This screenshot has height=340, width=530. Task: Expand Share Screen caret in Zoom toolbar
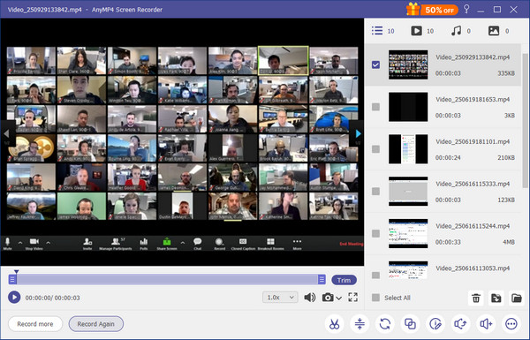(x=183, y=243)
